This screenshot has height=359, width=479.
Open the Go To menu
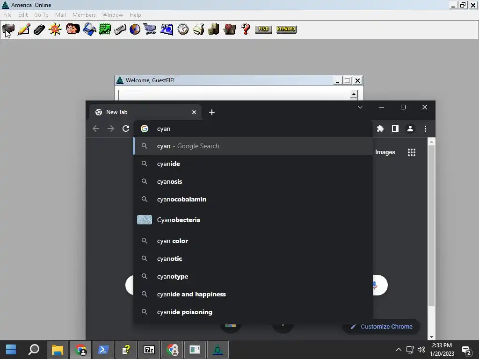click(41, 15)
